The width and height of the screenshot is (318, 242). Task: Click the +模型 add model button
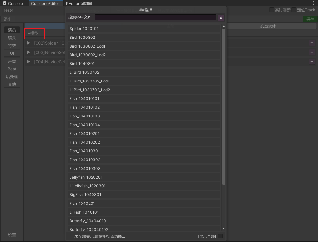[33, 33]
